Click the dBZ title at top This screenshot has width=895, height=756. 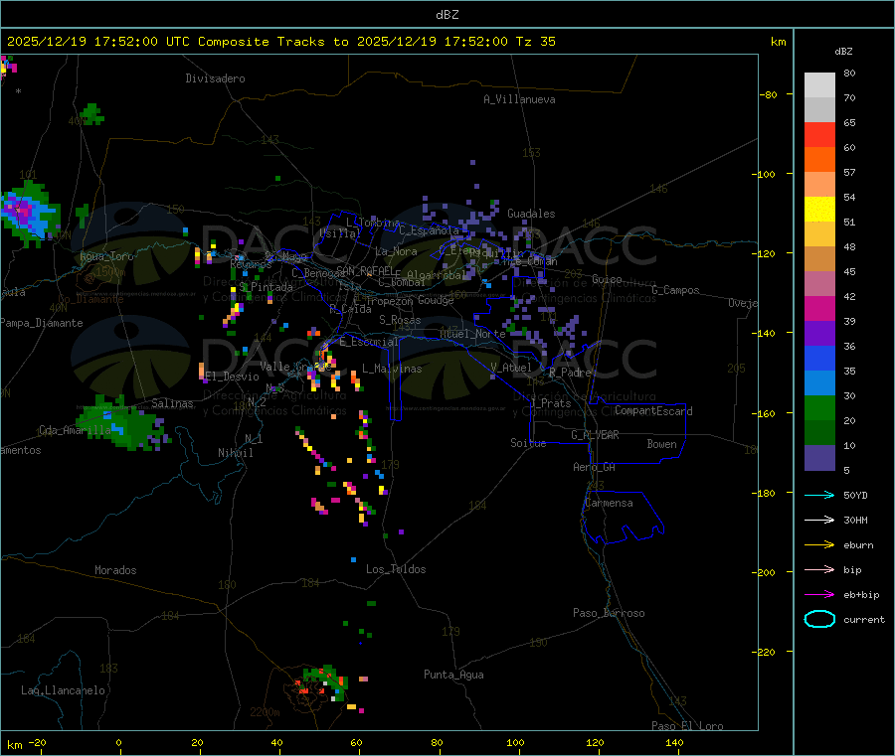447,14
